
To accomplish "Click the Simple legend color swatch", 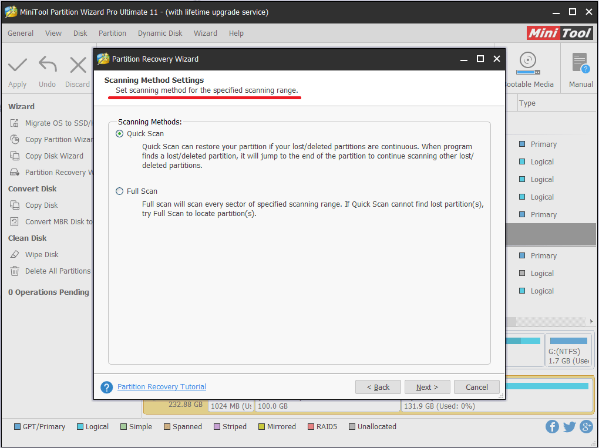I will 123,427.
